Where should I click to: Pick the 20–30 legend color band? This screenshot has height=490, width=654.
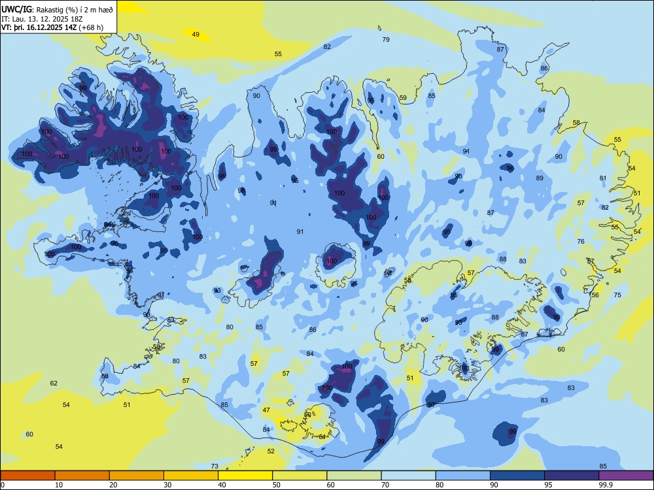(137, 476)
